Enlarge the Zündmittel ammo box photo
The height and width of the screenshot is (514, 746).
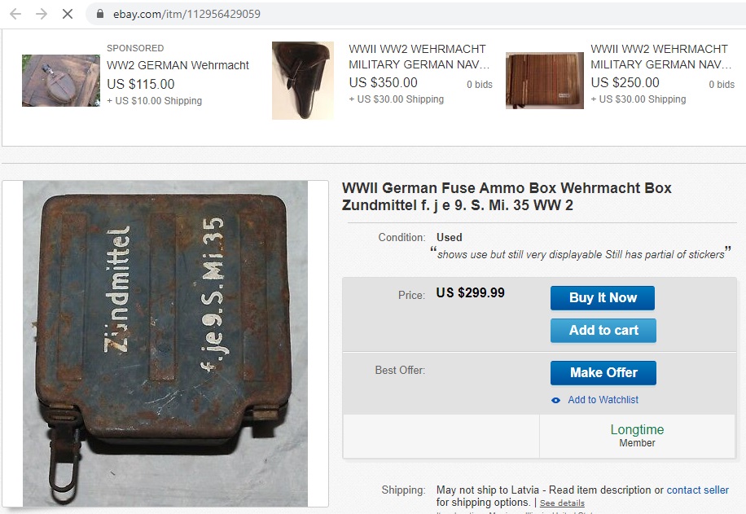coord(165,344)
